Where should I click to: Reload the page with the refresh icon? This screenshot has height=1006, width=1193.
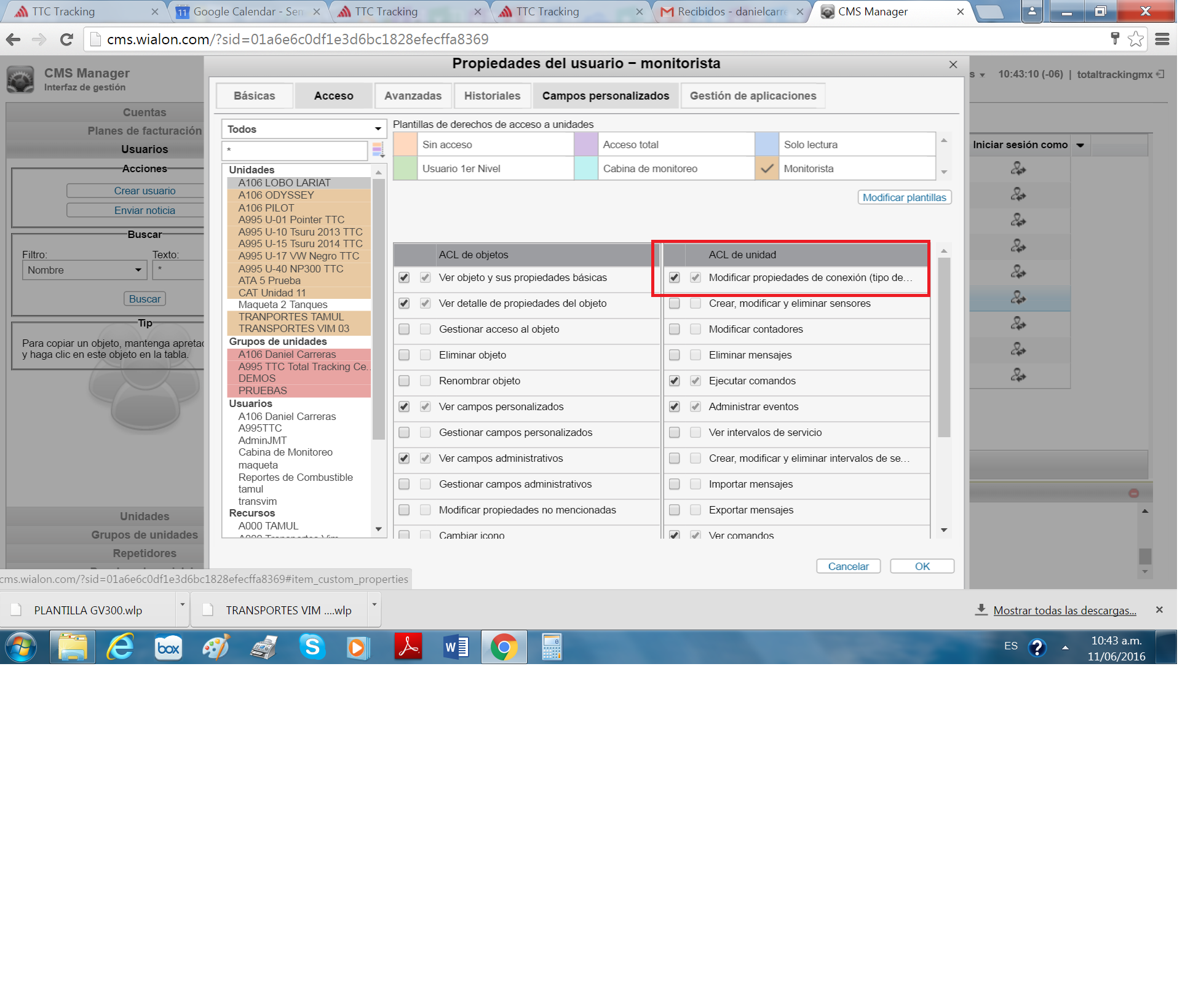[66, 39]
